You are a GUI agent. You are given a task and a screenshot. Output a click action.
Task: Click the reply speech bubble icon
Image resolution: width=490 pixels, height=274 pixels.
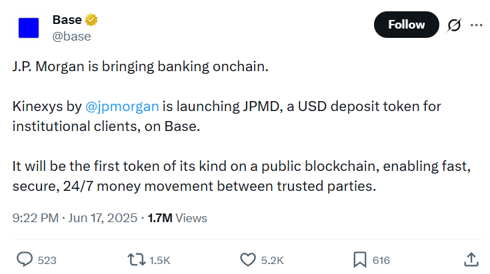25,259
